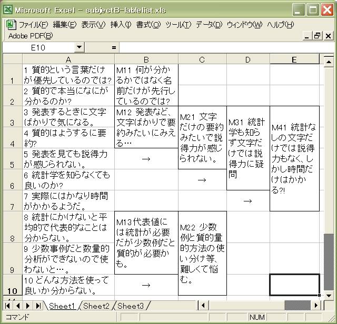Click the M12 merged cell in column B
337x324 pixels.
146,127
